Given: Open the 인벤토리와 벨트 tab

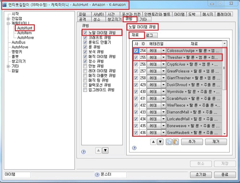Looking at the screenshot, I should tap(157, 14).
